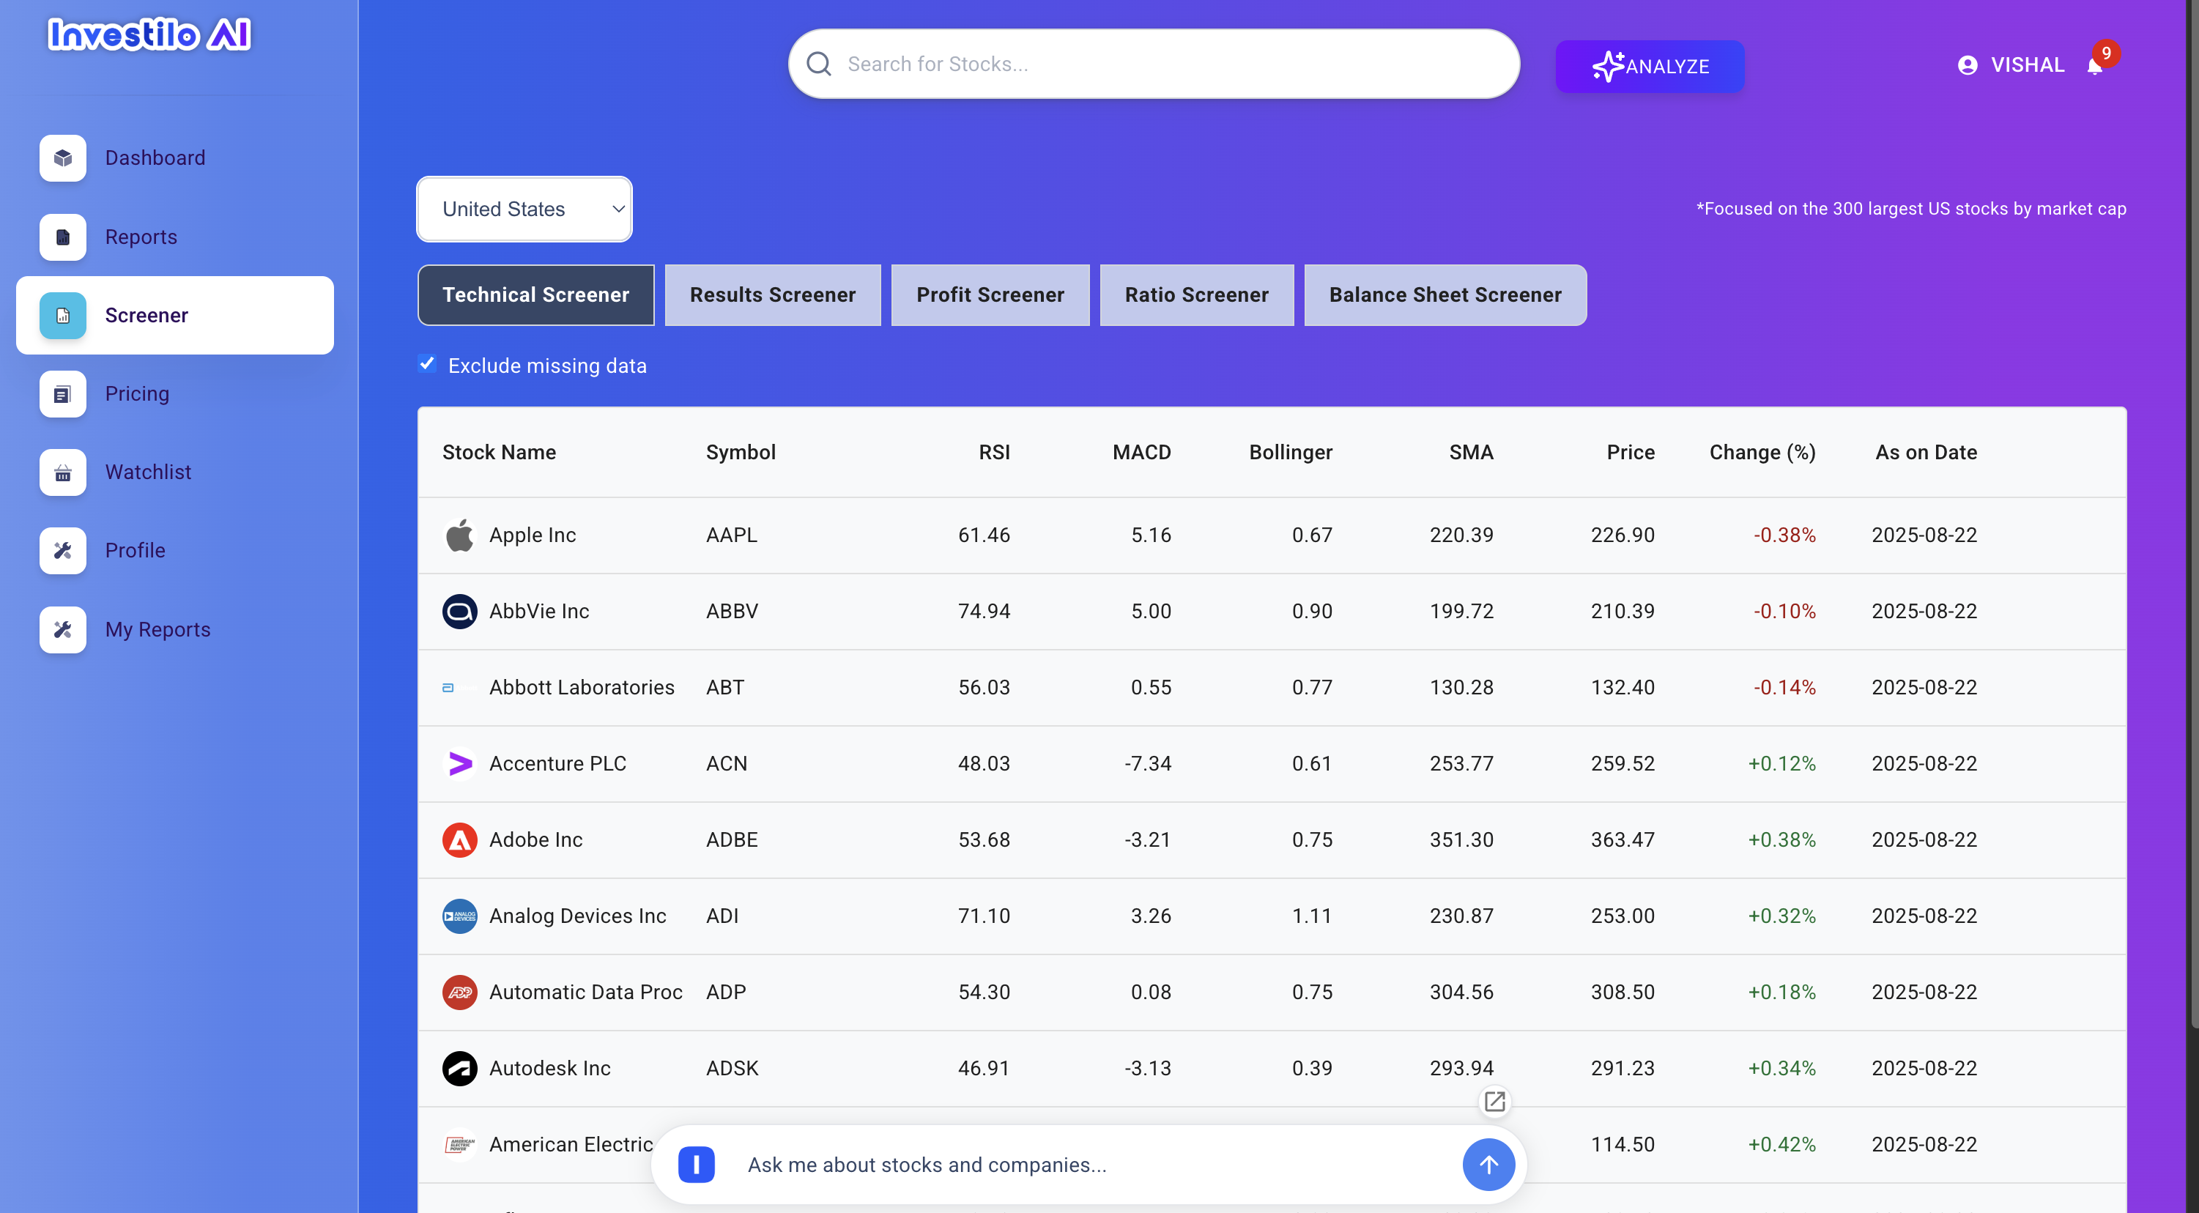Image resolution: width=2199 pixels, height=1213 pixels.
Task: Click the Screener document icon
Action: pyautogui.click(x=62, y=315)
